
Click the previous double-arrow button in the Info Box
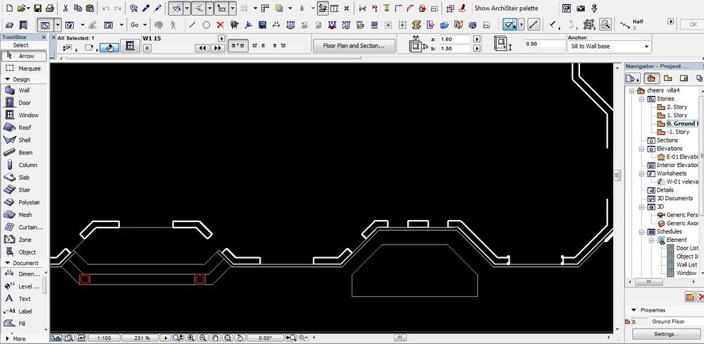click(x=203, y=48)
